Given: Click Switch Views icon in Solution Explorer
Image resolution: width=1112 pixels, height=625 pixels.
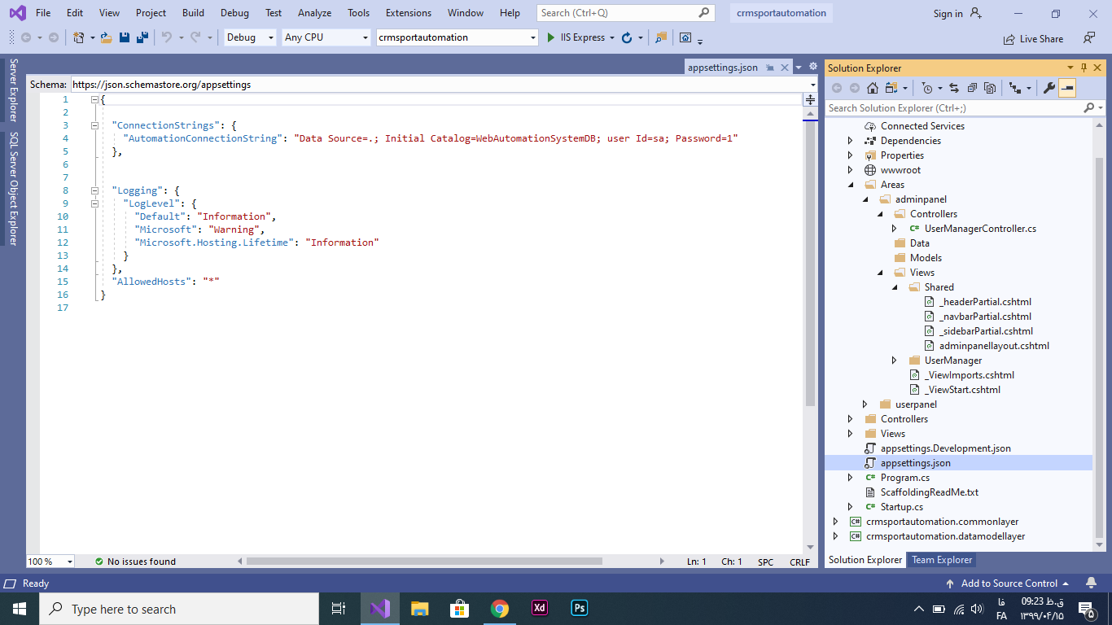Looking at the screenshot, I should (892, 88).
